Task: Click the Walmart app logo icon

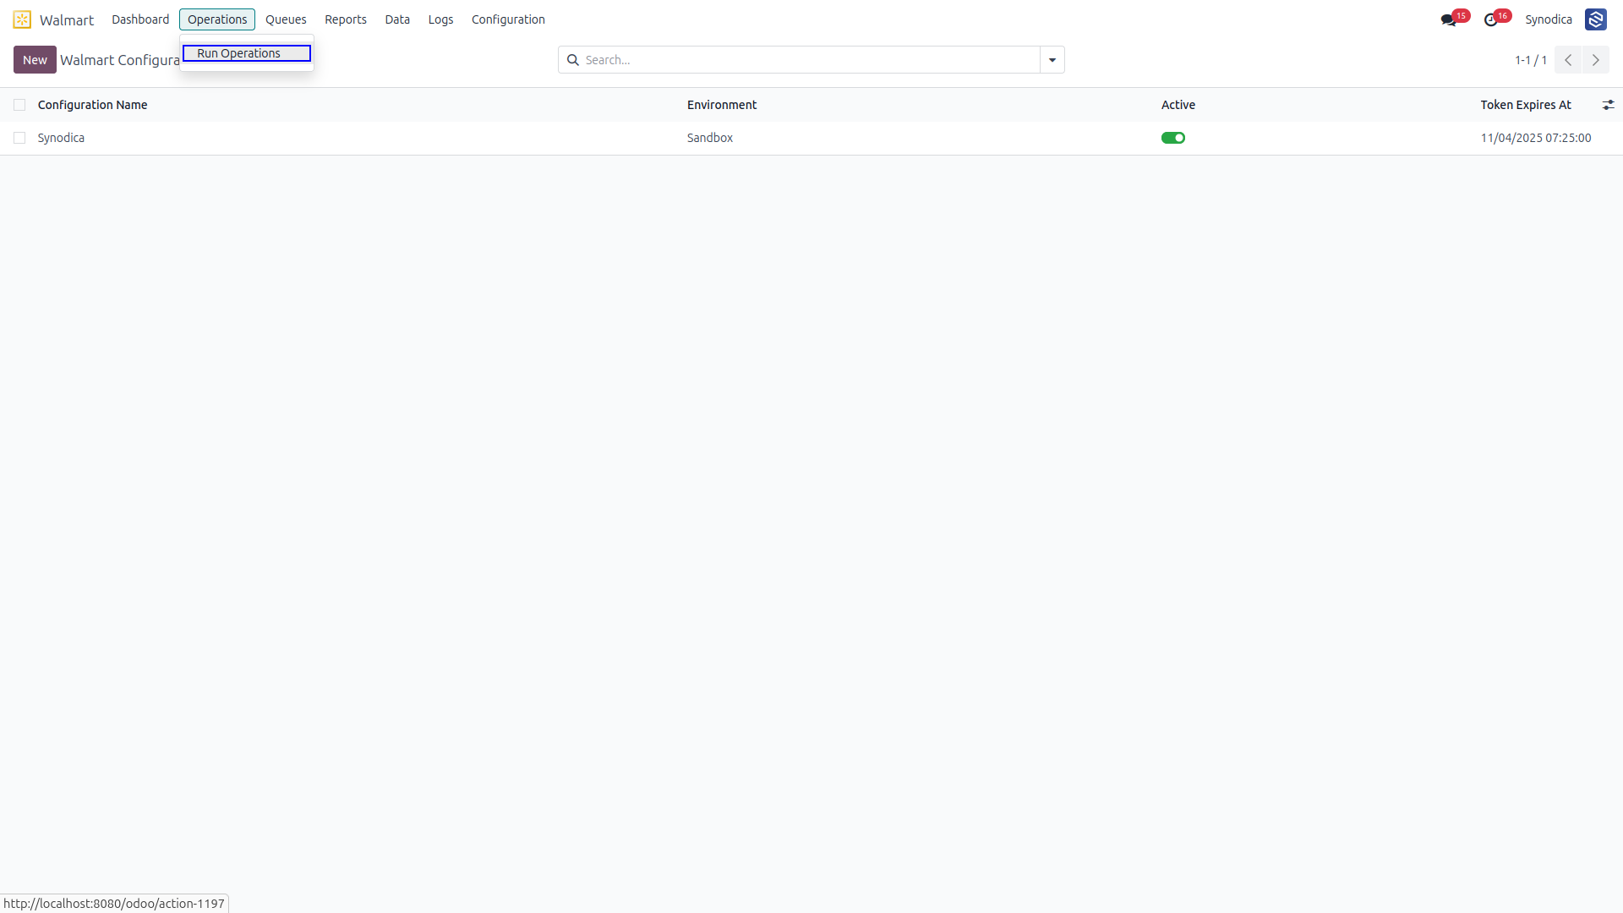Action: [x=22, y=19]
